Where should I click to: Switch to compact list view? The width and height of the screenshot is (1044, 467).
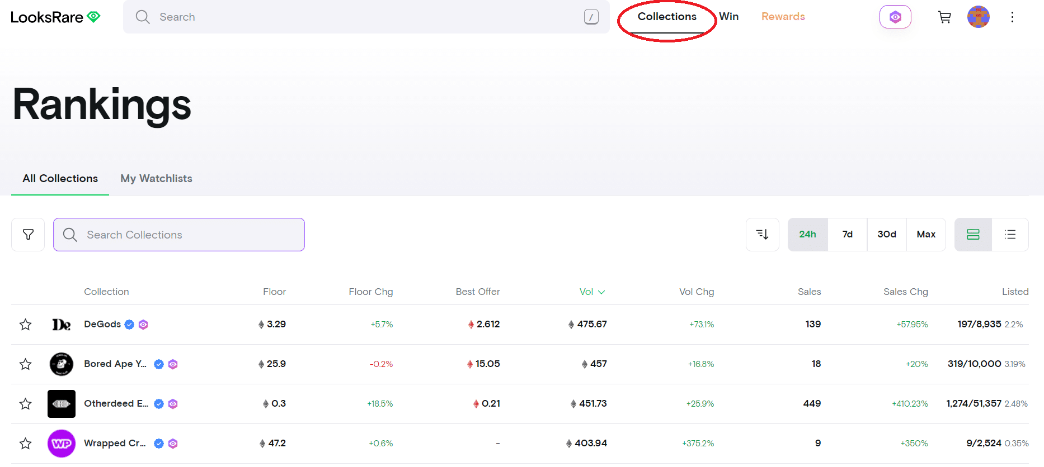(1010, 235)
